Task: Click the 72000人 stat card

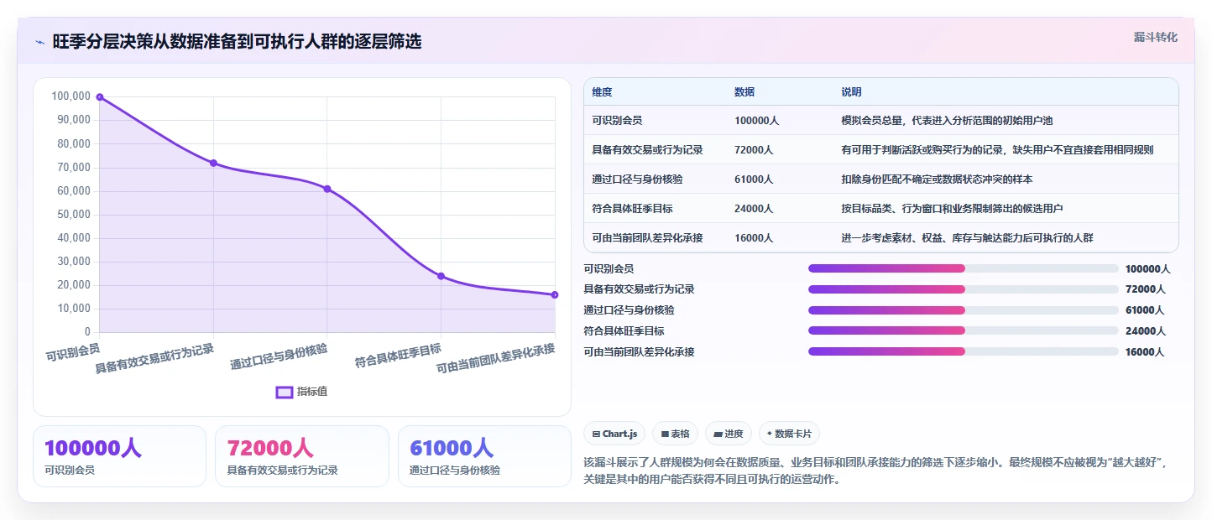Action: tap(302, 456)
